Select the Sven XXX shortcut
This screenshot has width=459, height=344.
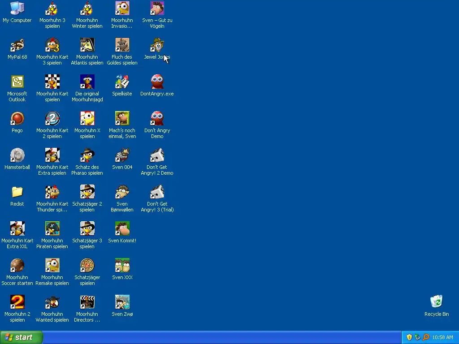click(122, 265)
